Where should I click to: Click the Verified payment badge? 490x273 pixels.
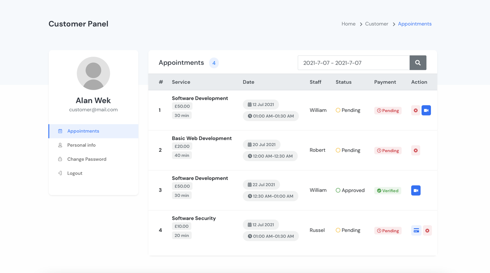(388, 191)
